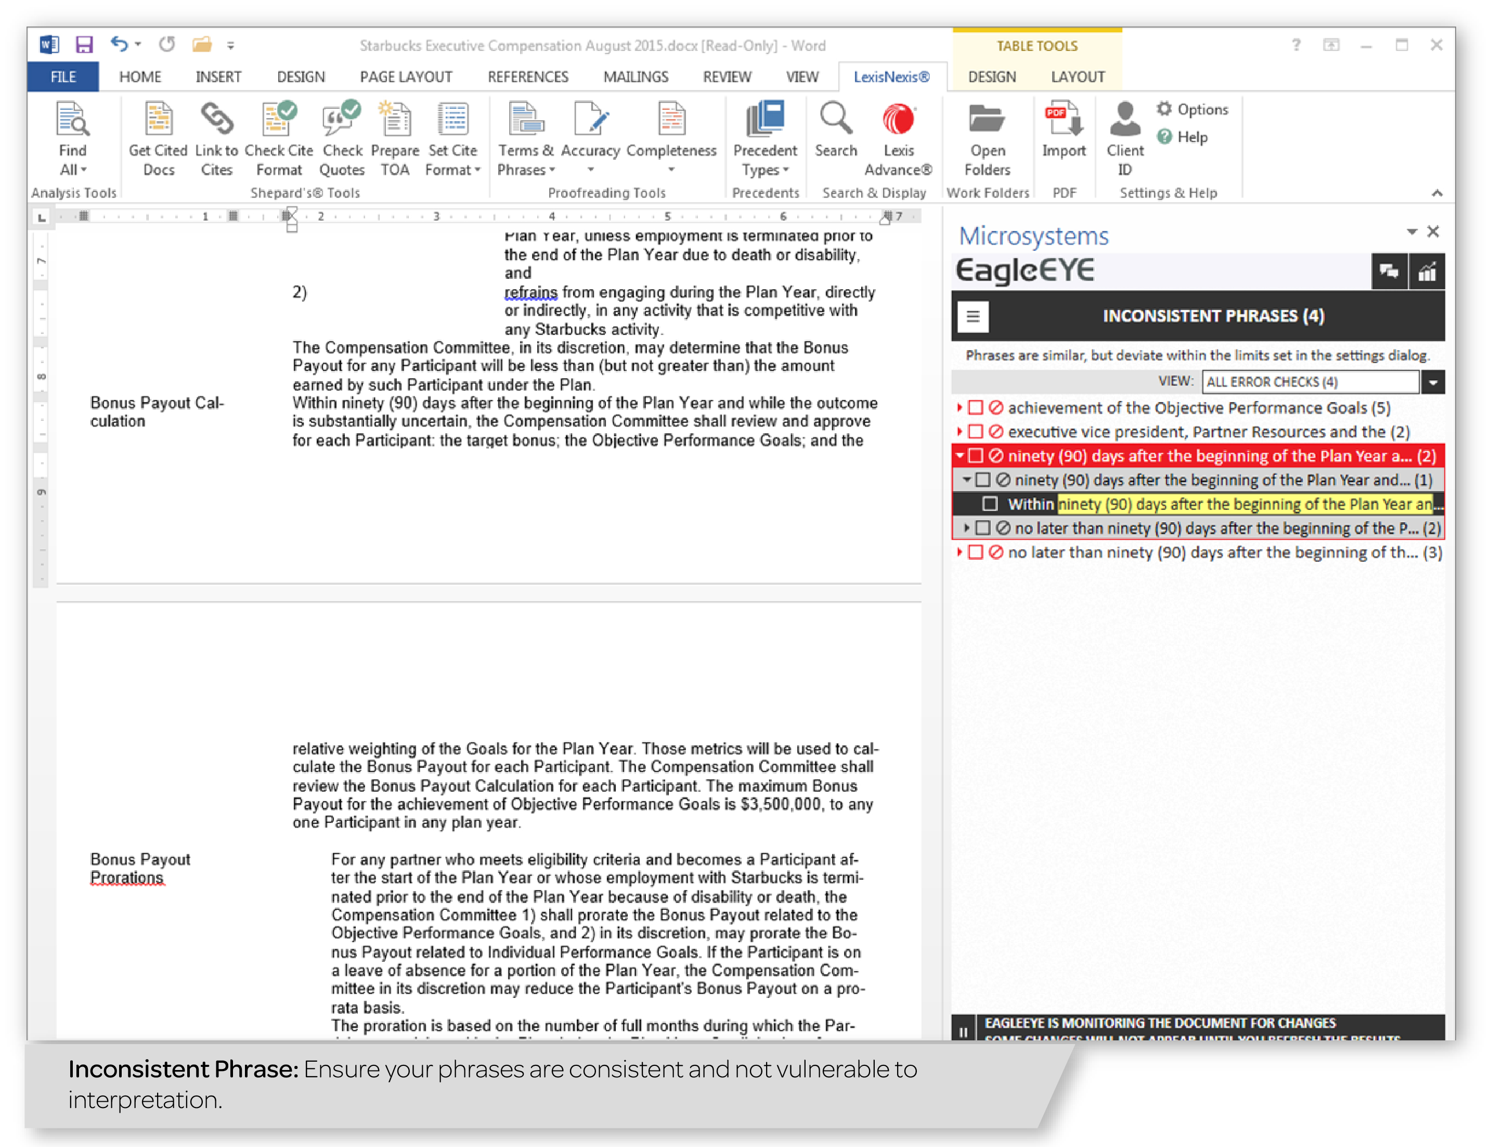Open the Table Tools DESIGN tab
This screenshot has width=1491, height=1147.
[992, 76]
